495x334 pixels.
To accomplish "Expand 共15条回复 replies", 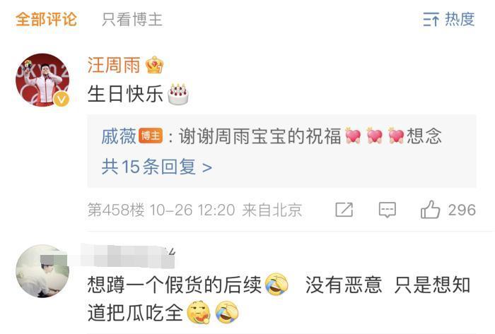I will tap(156, 167).
